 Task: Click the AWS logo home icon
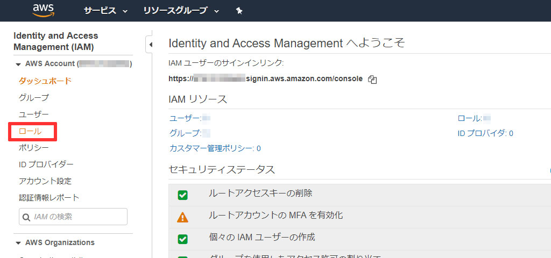pos(43,11)
